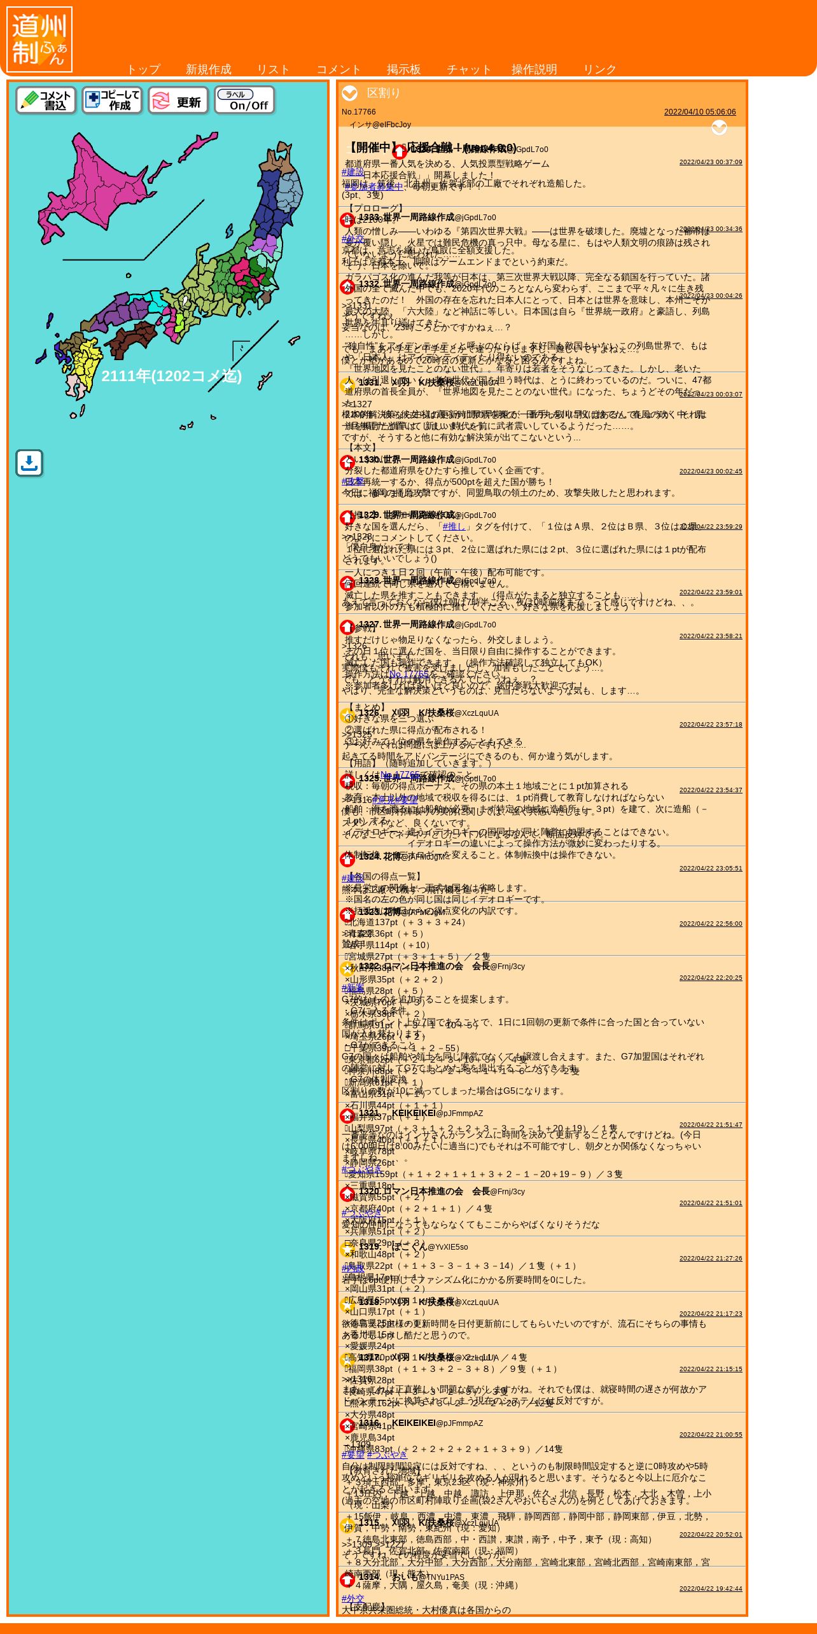Click red X icon beside comment 1321
This screenshot has height=1634, width=817.
347,1115
